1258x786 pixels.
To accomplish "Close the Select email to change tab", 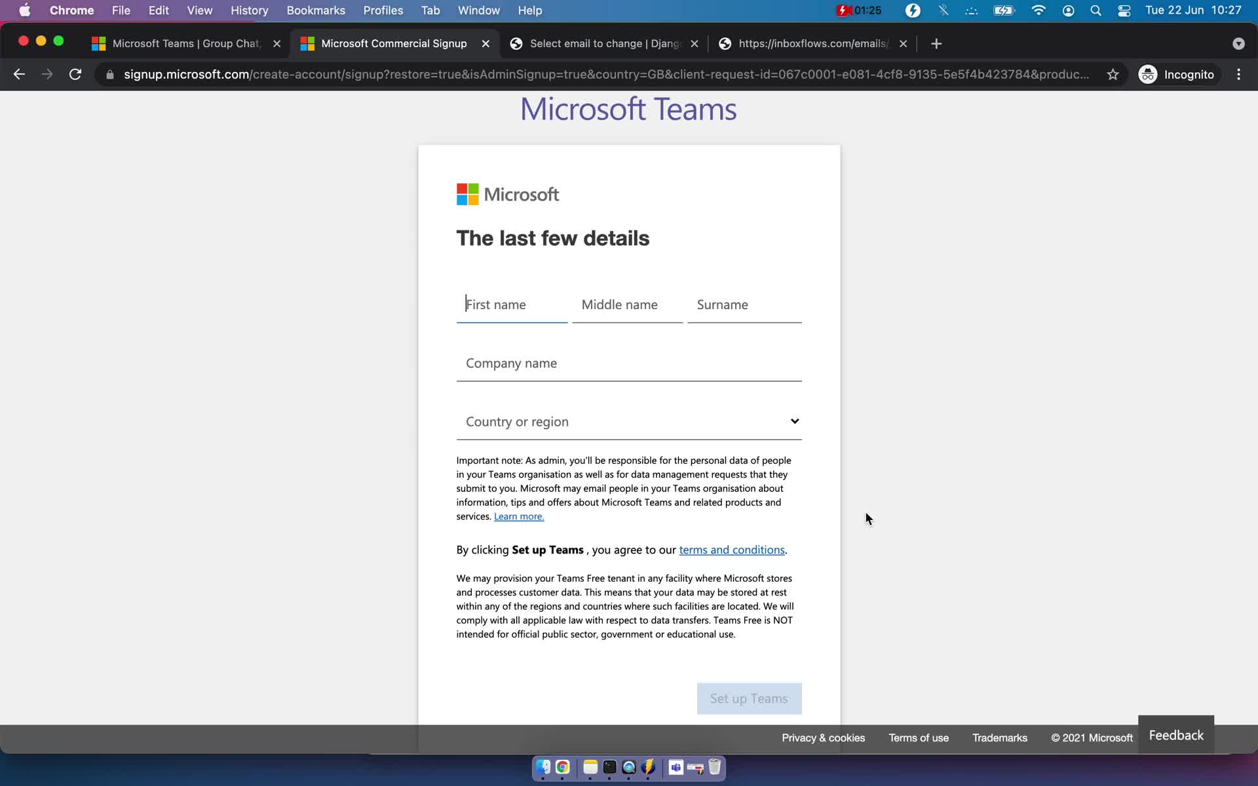I will (695, 44).
